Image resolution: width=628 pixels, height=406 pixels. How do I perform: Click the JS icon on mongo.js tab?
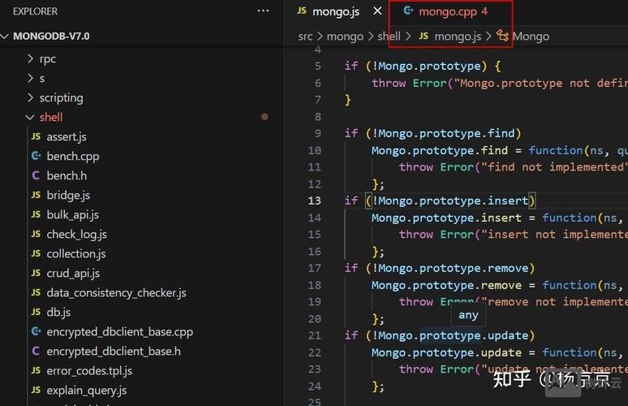coord(302,11)
